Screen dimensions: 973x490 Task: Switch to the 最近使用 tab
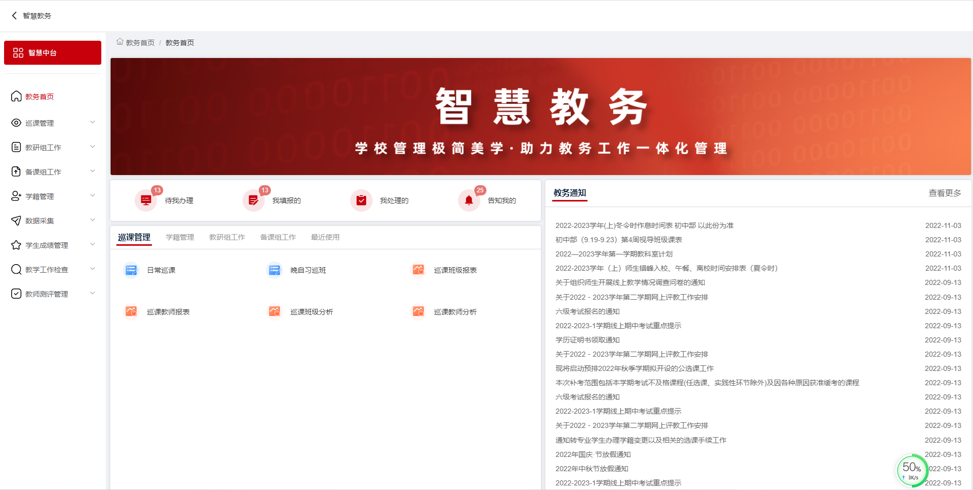[x=325, y=237]
